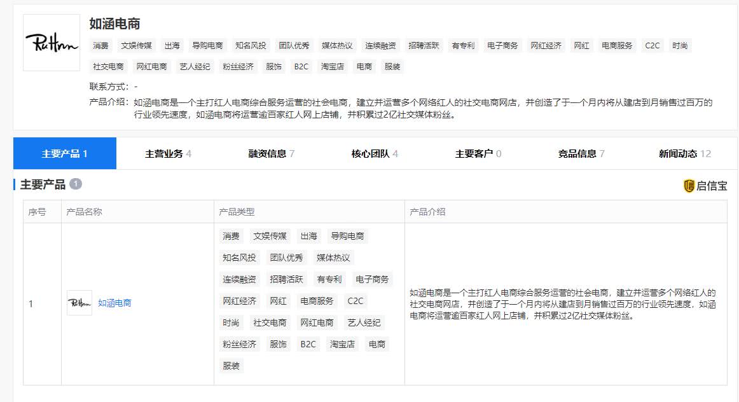Select the header tag 招聘活跃
Viewport: 739px width, 402px height.
pyautogui.click(x=424, y=46)
